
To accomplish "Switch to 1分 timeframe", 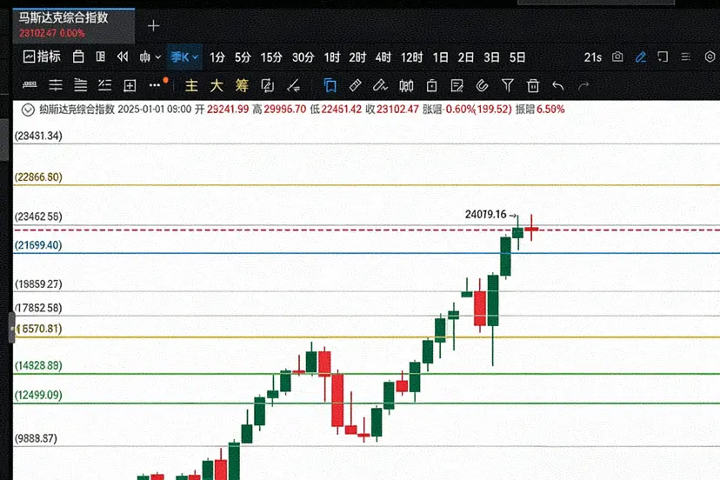I will click(217, 57).
